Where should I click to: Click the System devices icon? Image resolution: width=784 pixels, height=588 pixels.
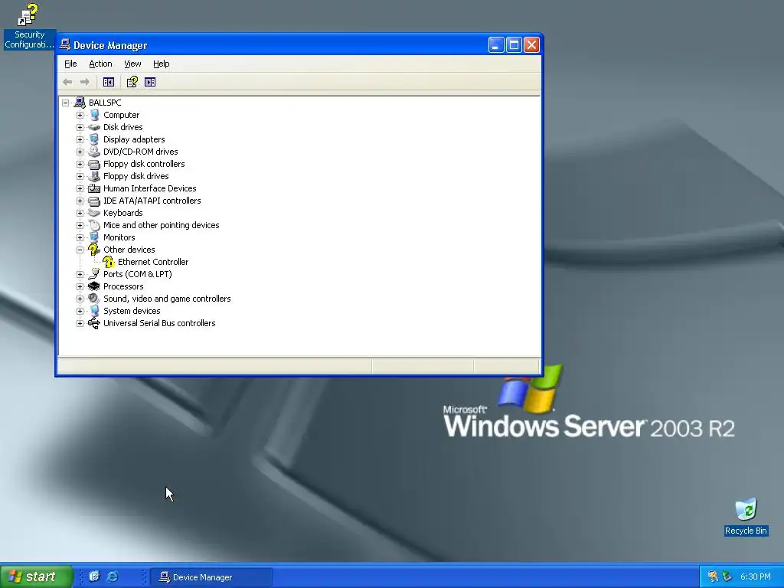pos(94,311)
